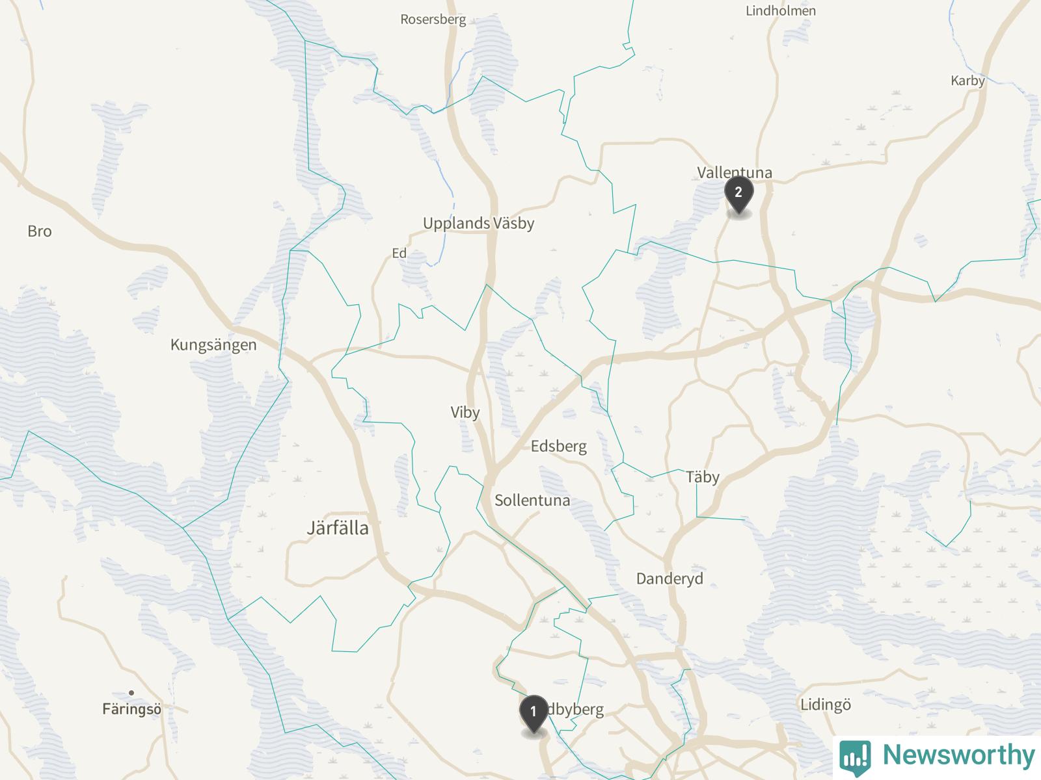Select the Lidingö place label

pyautogui.click(x=826, y=705)
